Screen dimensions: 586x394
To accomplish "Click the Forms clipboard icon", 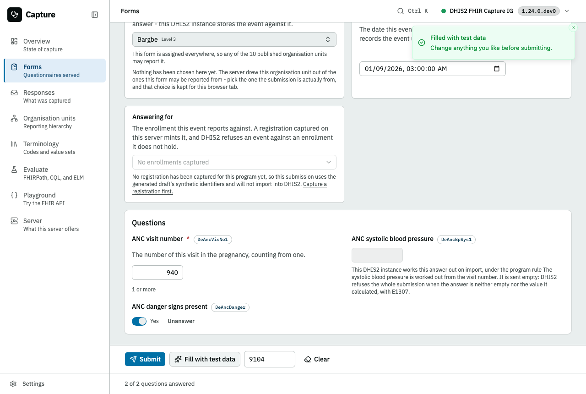I will [x=14, y=67].
